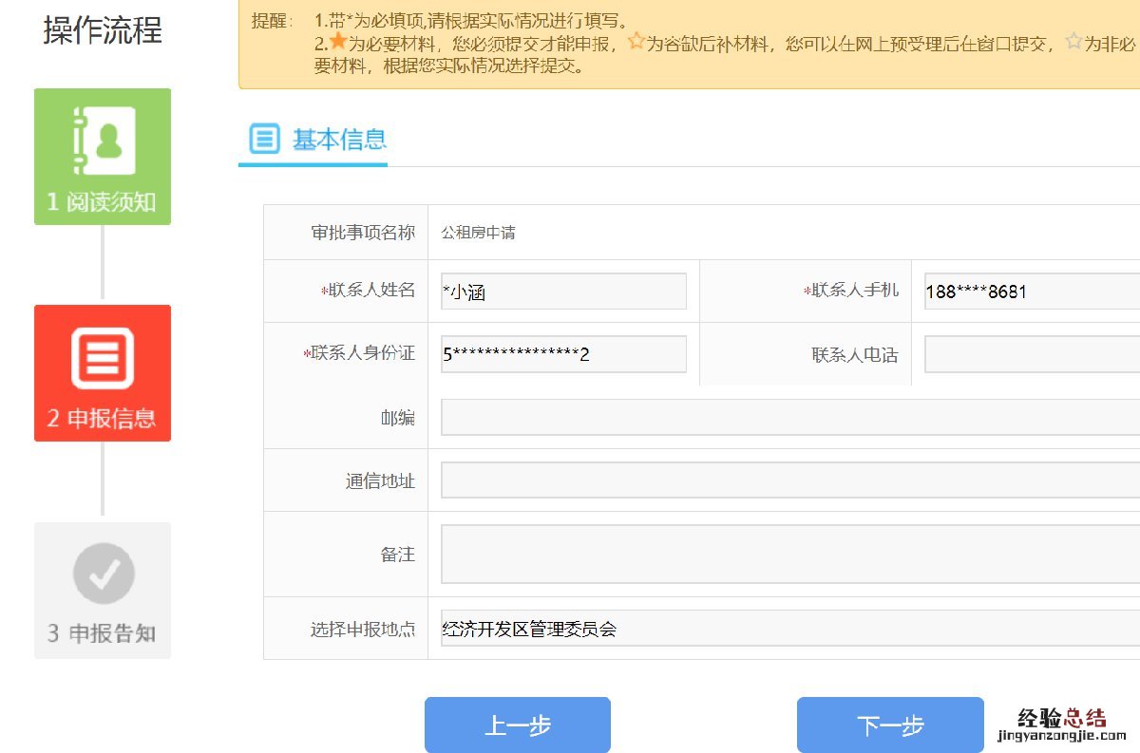The image size is (1140, 753).
Task: Click the 通信地址 text field
Action: click(789, 480)
